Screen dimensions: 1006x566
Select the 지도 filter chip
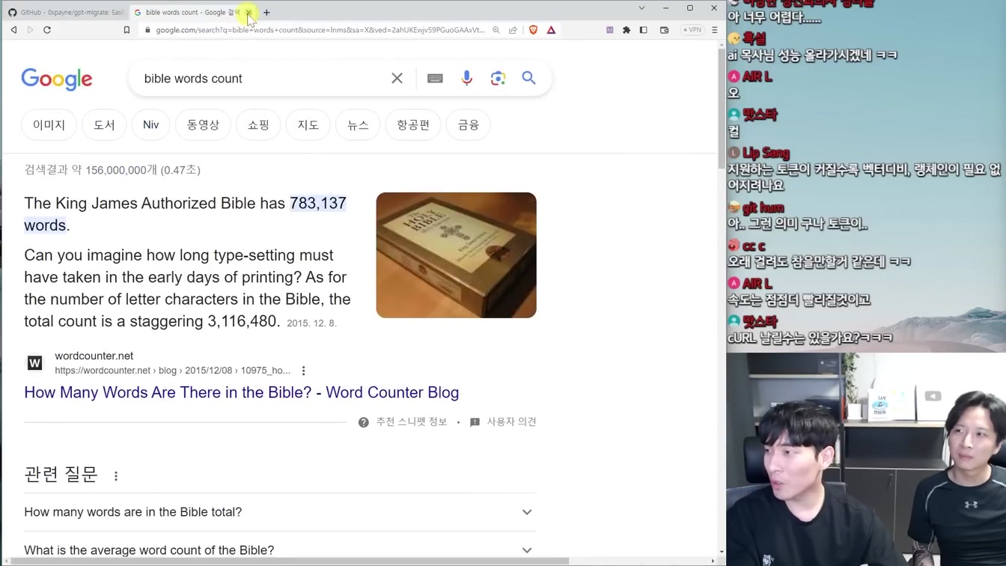[x=308, y=125]
